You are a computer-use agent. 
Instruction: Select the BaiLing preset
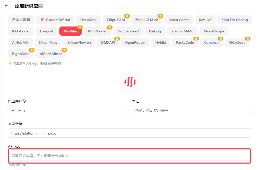pyautogui.click(x=155, y=31)
